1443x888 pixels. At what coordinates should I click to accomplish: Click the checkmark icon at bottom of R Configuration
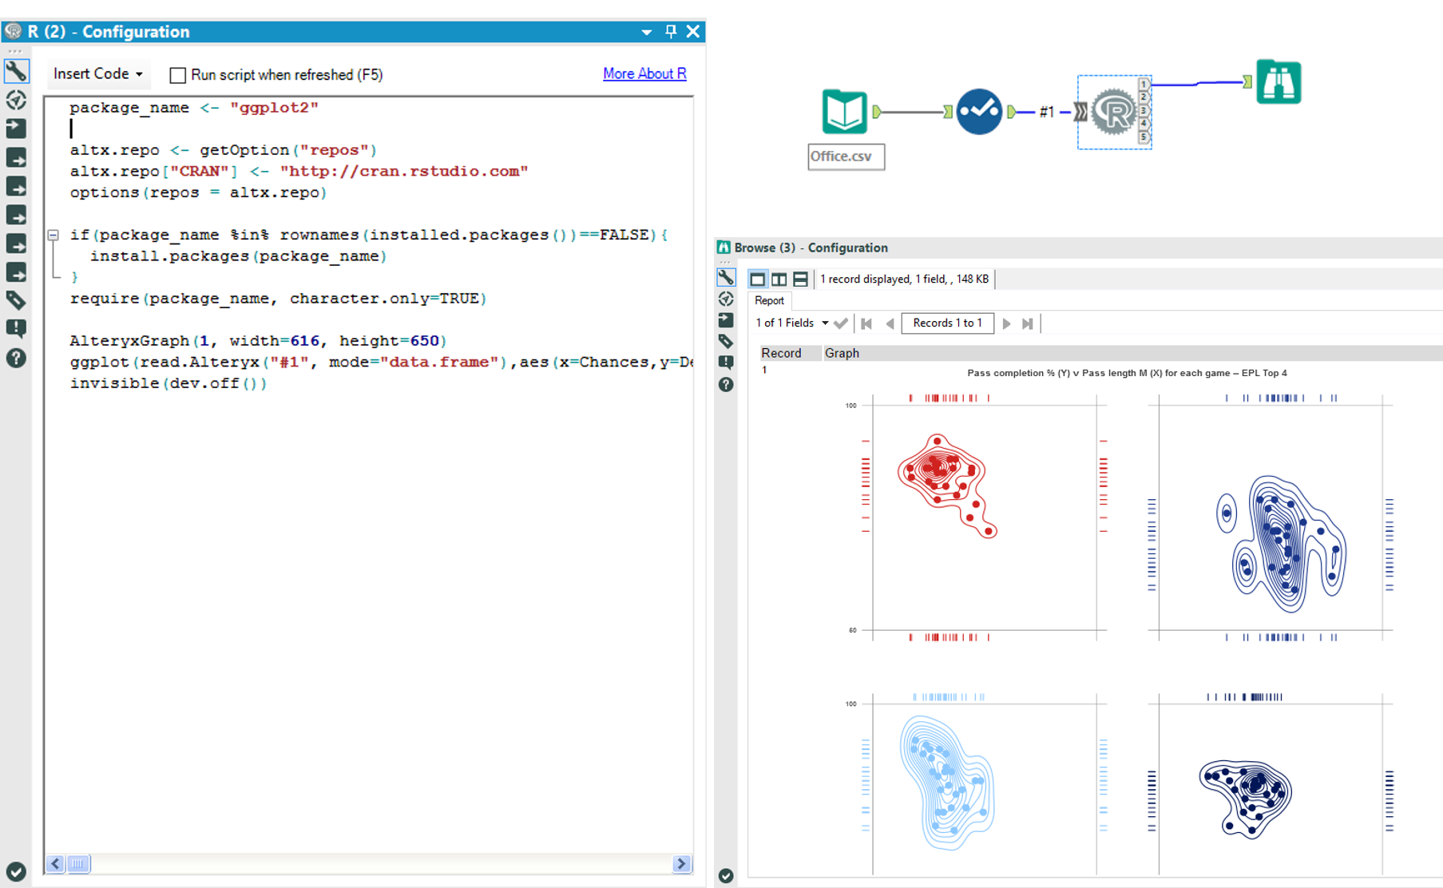[16, 872]
